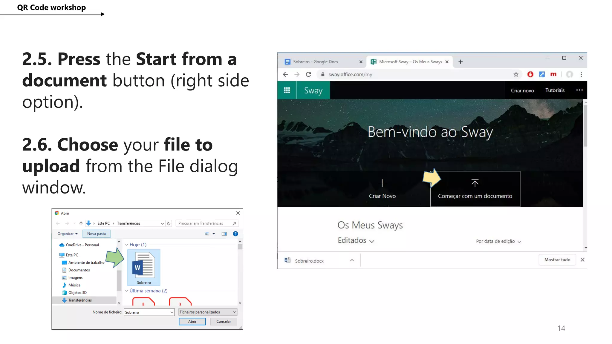
Task: Open a new browser tab
Action: click(x=460, y=62)
